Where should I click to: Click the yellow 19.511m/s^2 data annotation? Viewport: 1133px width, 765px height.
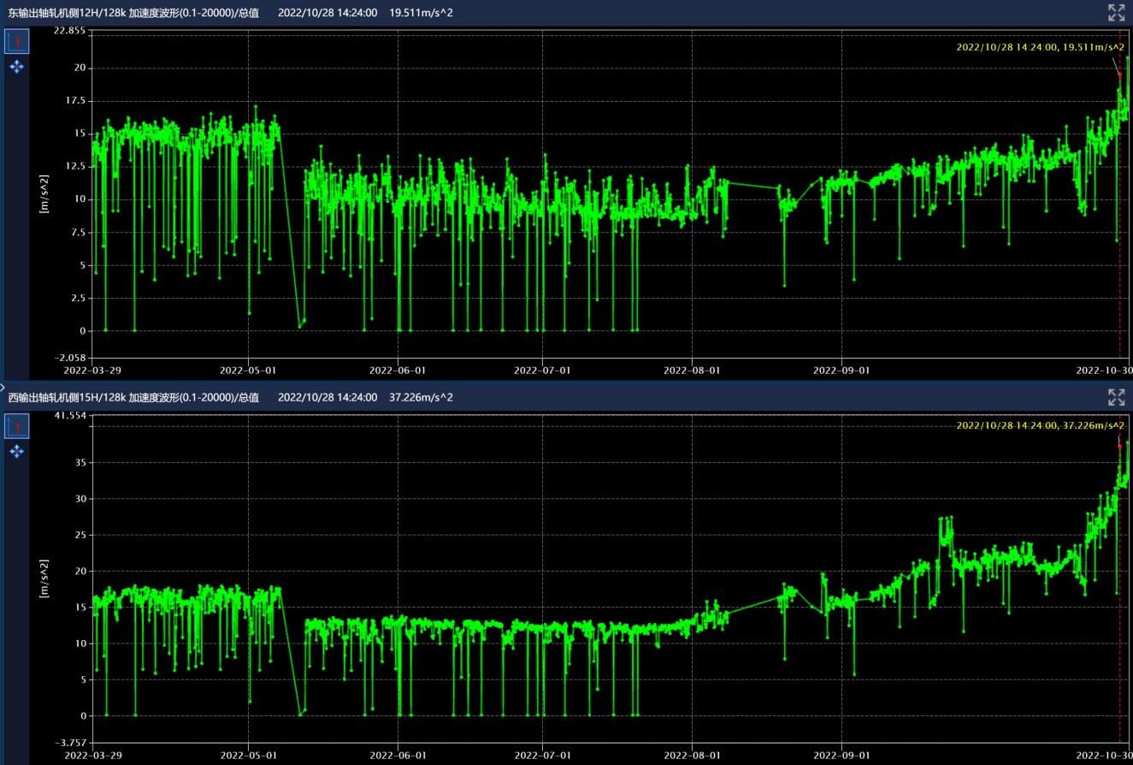(x=1040, y=48)
